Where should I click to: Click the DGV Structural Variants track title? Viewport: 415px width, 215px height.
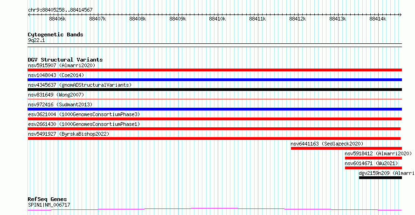pos(65,60)
